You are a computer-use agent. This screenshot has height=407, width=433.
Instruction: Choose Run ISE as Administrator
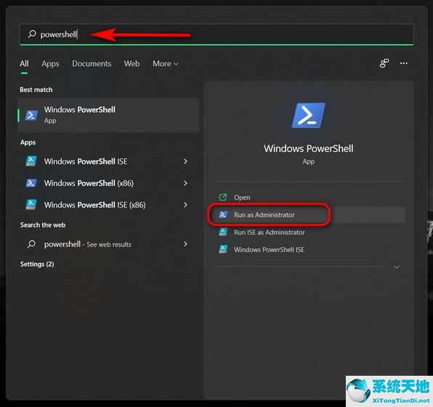pyautogui.click(x=309, y=232)
